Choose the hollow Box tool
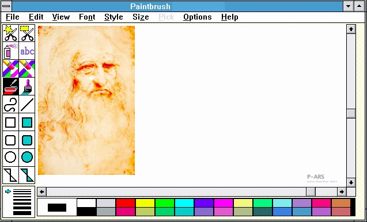Image resolution: width=367 pixels, height=222 pixels. click(x=10, y=123)
